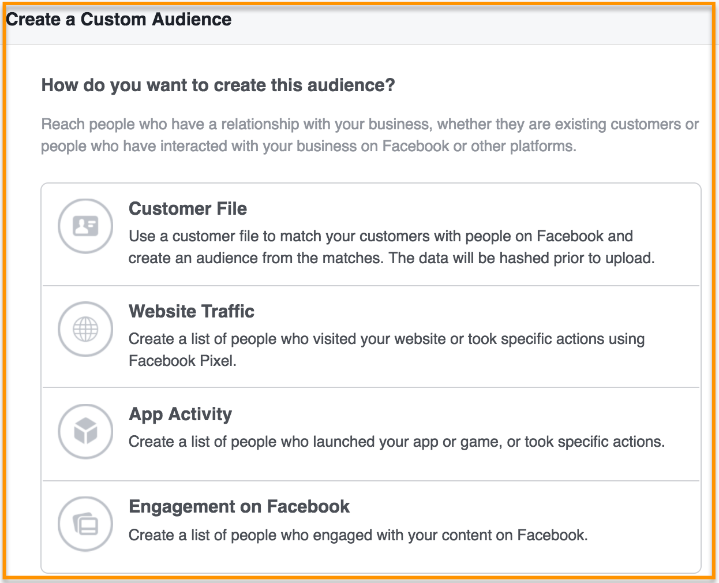Click 'How do you want to create this audience?' heading

[218, 85]
